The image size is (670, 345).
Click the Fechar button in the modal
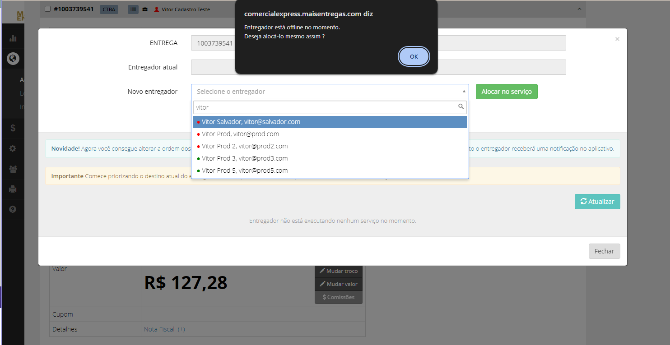(x=604, y=251)
